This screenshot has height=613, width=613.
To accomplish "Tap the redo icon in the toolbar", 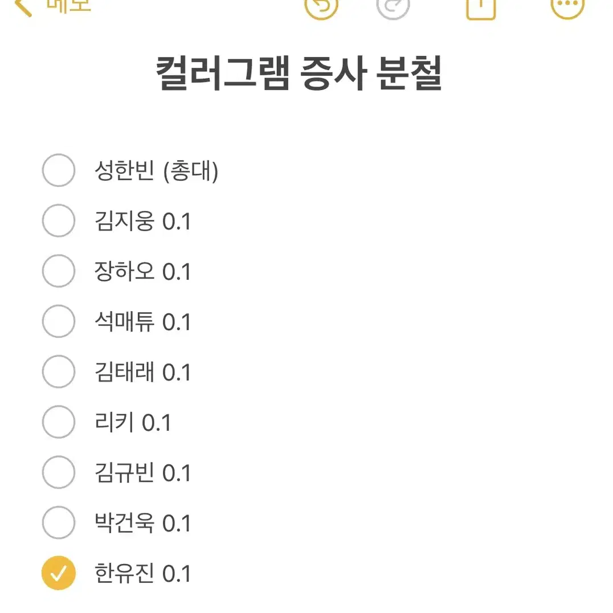I will (393, 7).
